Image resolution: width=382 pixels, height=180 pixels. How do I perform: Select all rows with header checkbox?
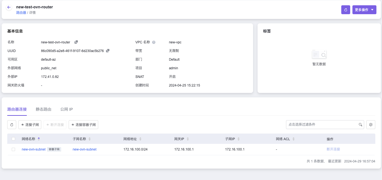(x=13, y=139)
